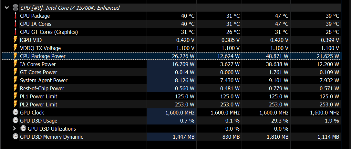Click the thermometer icon beside CPU GT Cores

pyautogui.click(x=15, y=32)
